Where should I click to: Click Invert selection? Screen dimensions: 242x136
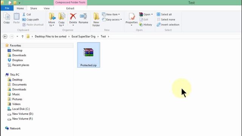tap(168, 25)
